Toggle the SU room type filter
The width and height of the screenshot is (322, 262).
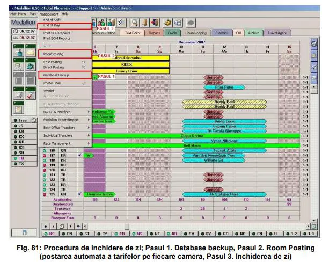[24, 153]
